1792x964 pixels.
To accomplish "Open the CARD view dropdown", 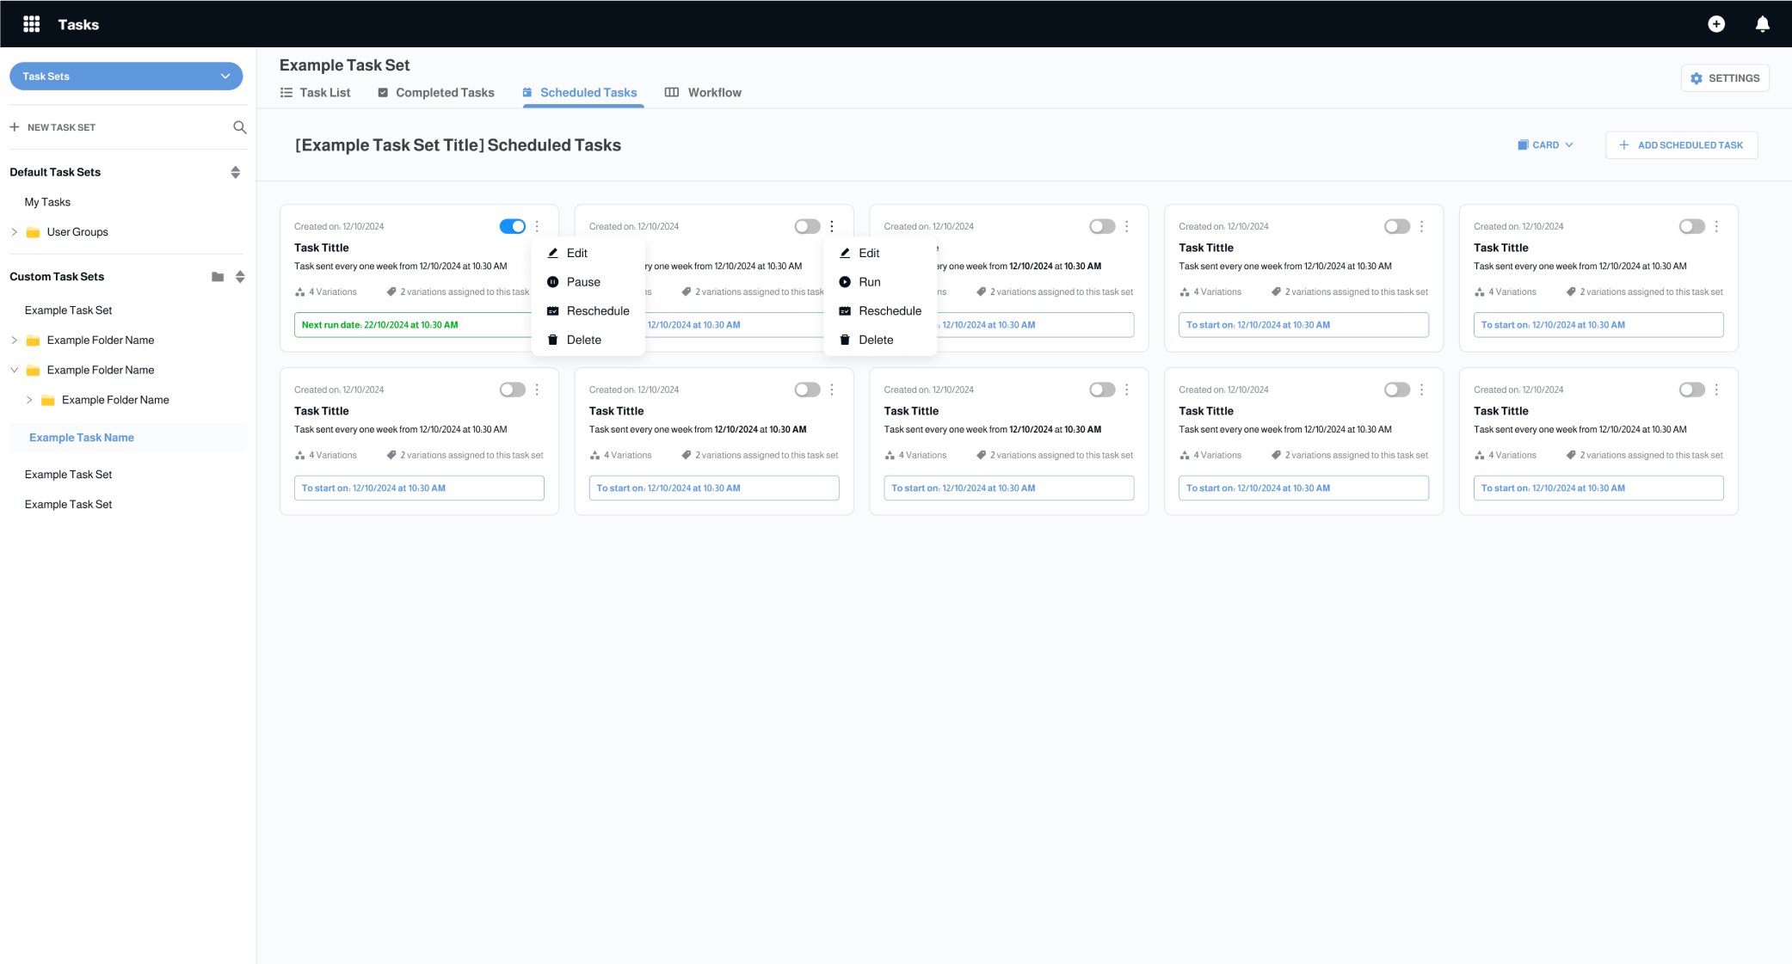I will click(1546, 145).
